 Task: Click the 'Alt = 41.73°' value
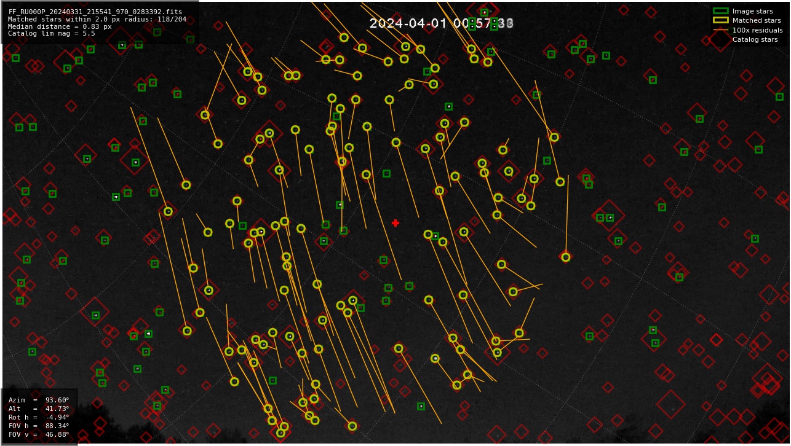(x=39, y=409)
